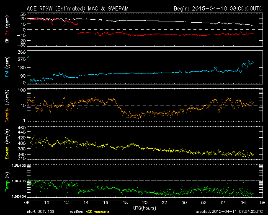Click the '22' hour label on time axis
The width and height of the screenshot is (268, 215).
[165, 202]
